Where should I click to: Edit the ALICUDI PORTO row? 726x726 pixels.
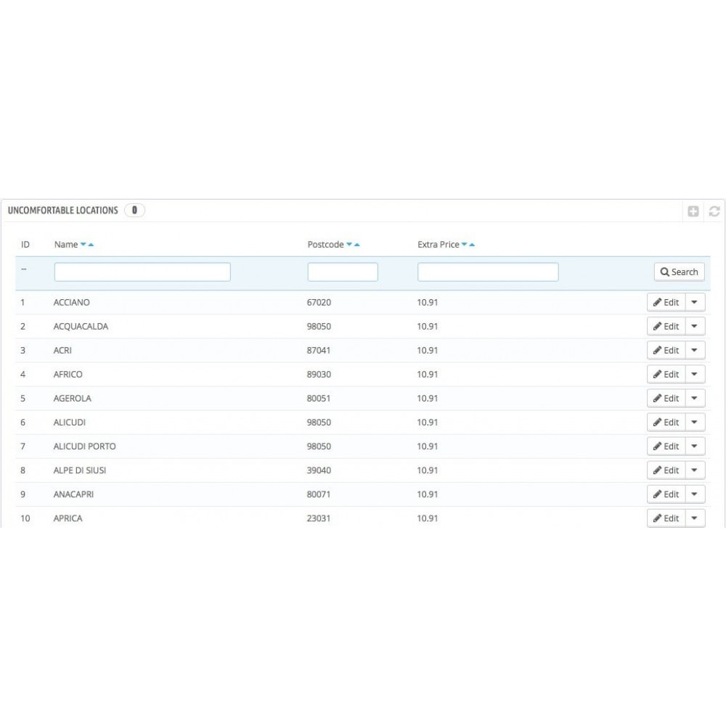(x=666, y=446)
